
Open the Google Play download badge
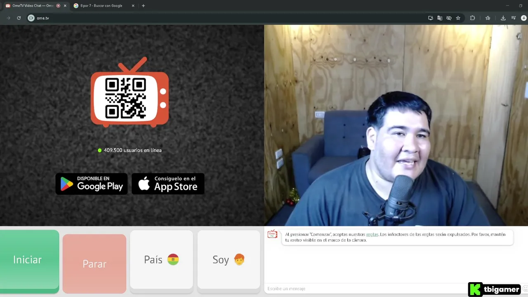[x=92, y=184]
